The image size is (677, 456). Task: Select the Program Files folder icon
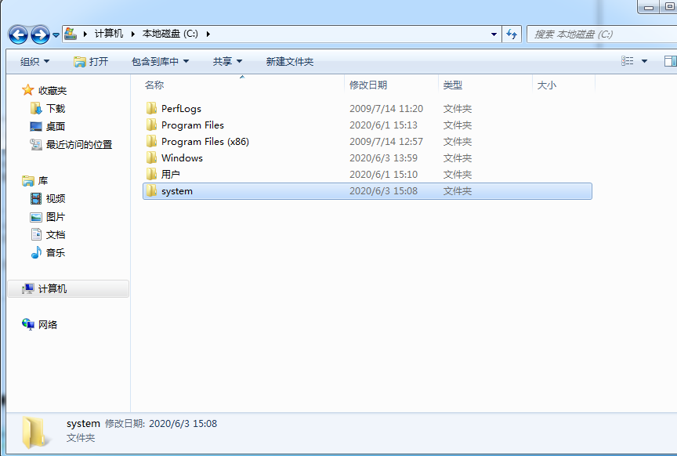(151, 125)
